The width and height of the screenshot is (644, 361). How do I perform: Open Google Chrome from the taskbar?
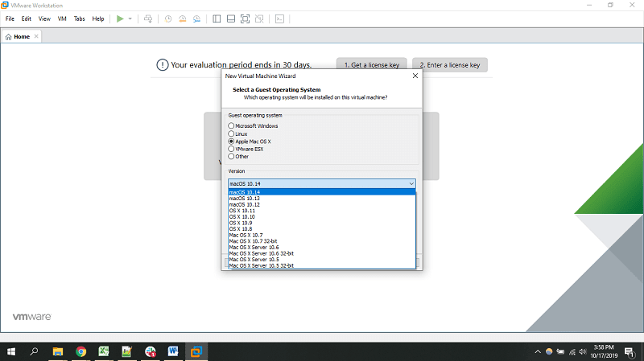(81, 351)
